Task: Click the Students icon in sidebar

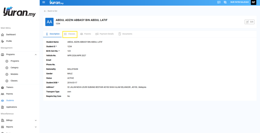Action: click(2, 100)
